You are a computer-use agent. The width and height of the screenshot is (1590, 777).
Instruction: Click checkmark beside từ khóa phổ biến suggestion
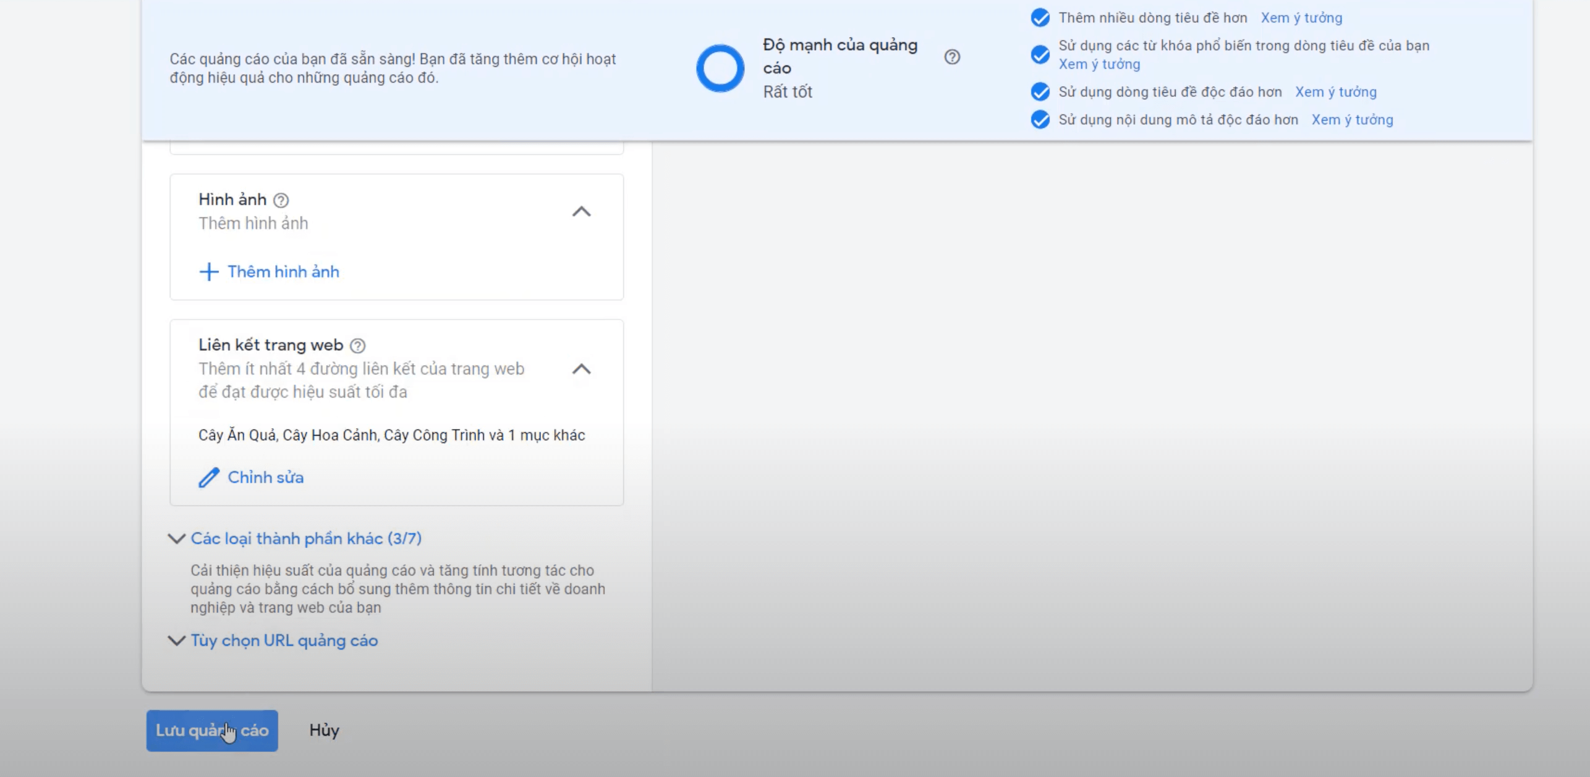[x=1040, y=55]
